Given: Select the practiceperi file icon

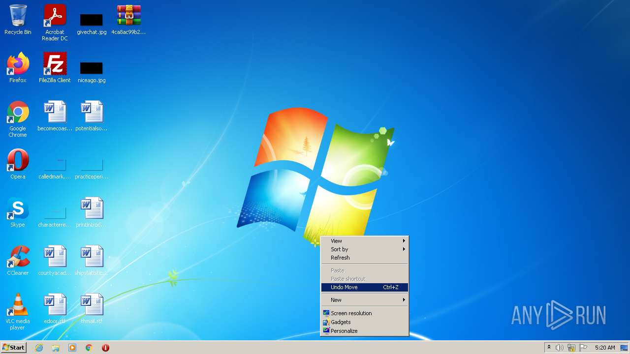Looking at the screenshot, I should 92,169.
